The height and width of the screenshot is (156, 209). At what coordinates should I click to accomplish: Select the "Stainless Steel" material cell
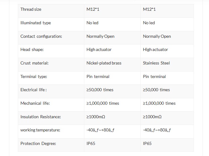click(x=156, y=63)
